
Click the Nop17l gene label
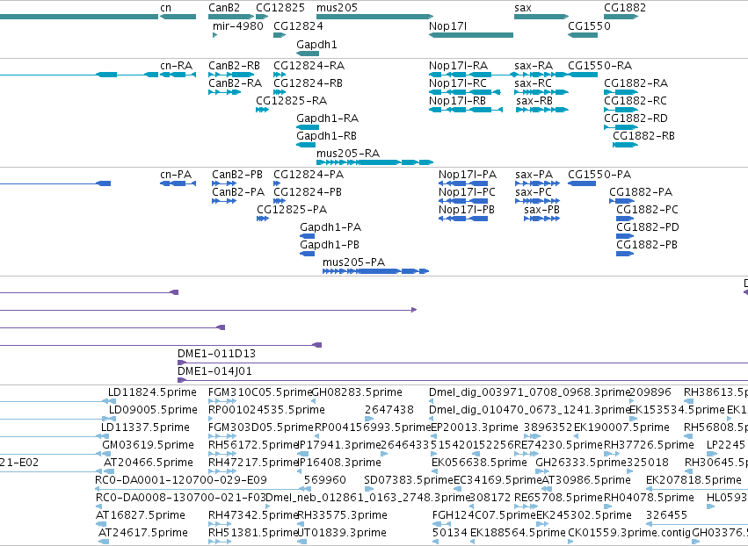447,26
